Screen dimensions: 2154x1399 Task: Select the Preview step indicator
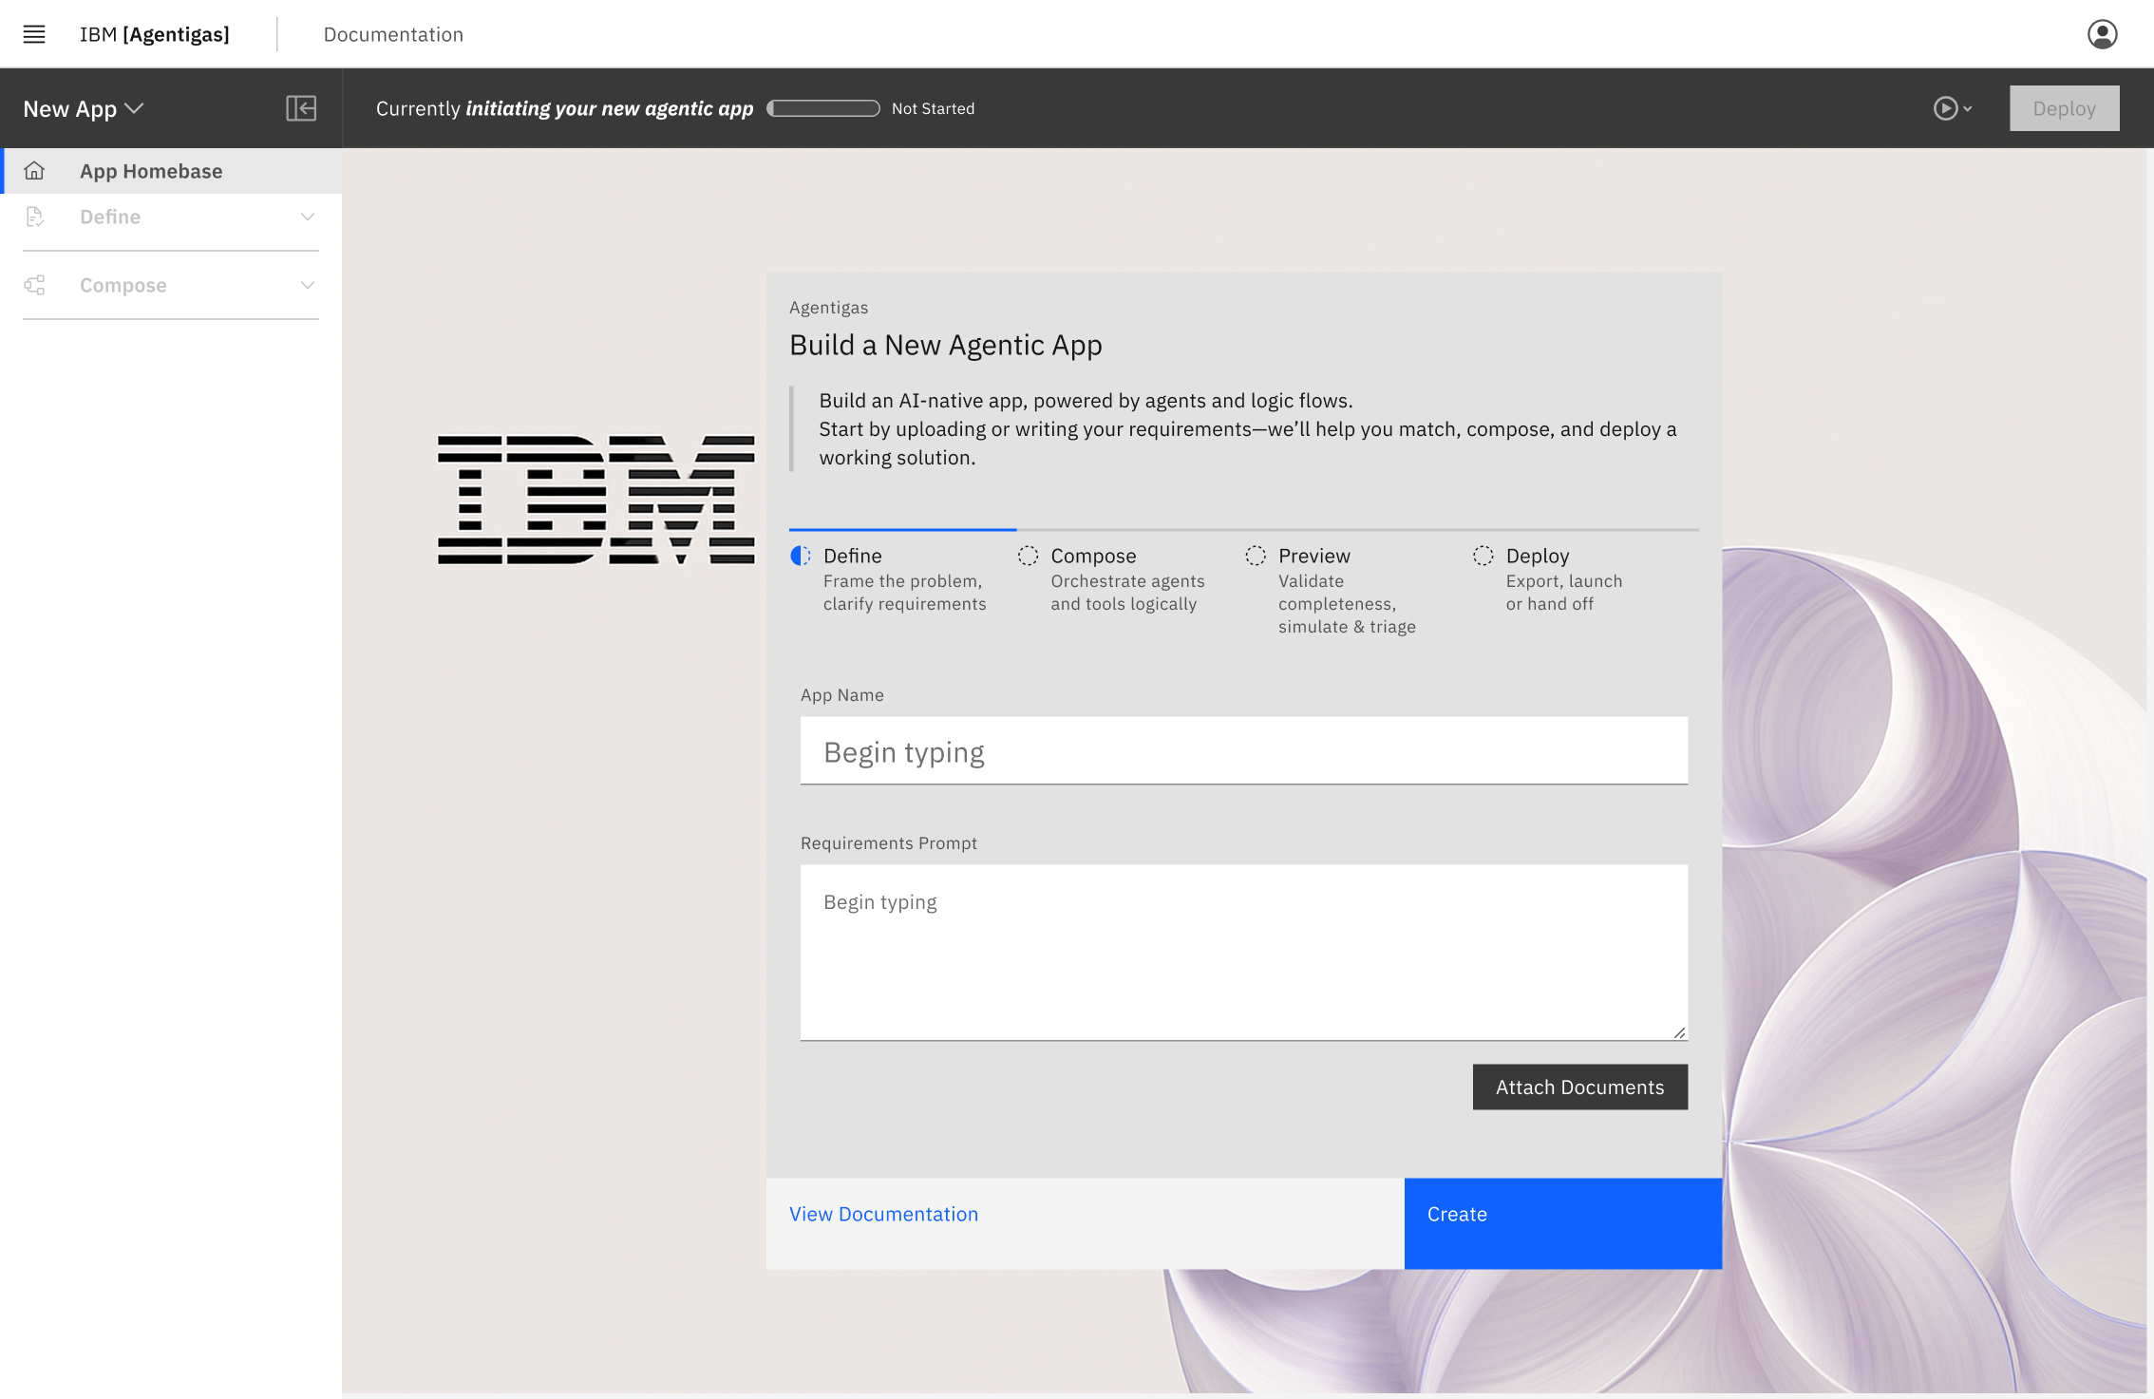tap(1256, 556)
